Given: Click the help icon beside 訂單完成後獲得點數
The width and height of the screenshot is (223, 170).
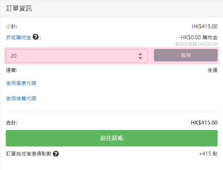Looking at the screenshot, I should pos(56,154).
